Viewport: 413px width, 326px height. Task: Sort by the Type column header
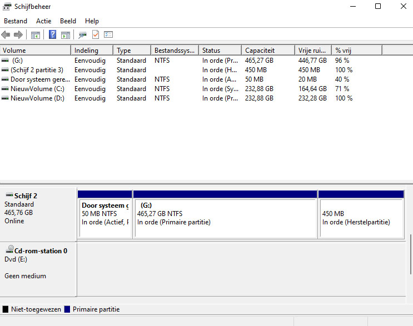coord(132,50)
